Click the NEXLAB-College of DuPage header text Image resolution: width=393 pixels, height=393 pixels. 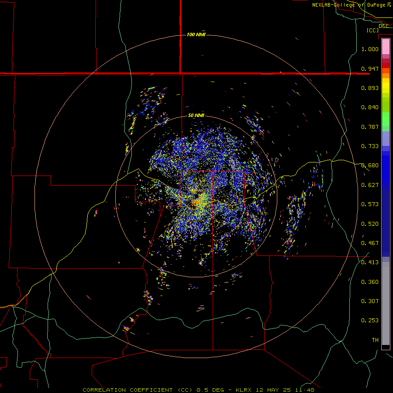[351, 5]
